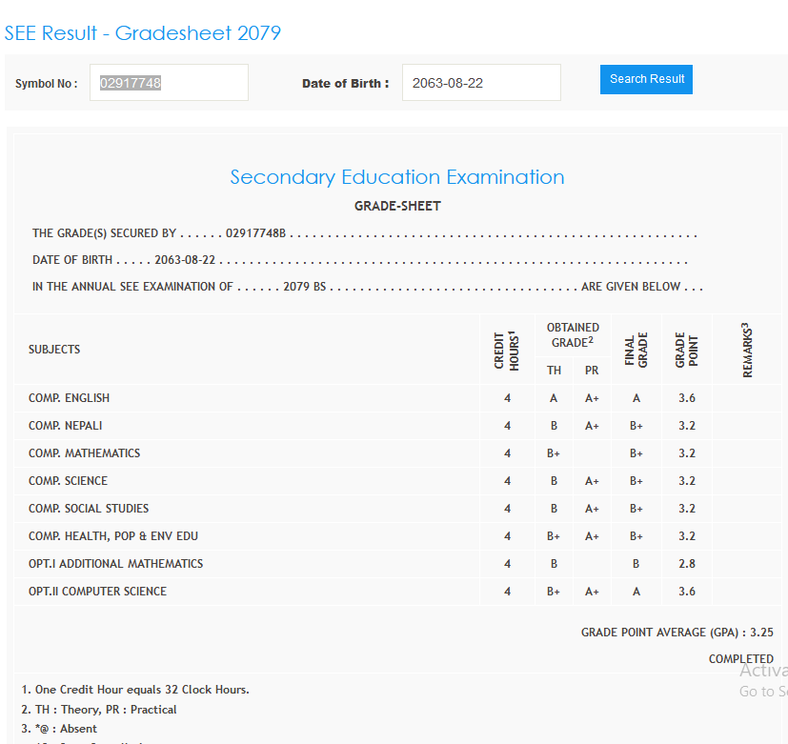Image resolution: width=788 pixels, height=744 pixels.
Task: Click the CREDIT HOURS column header
Action: [506, 350]
